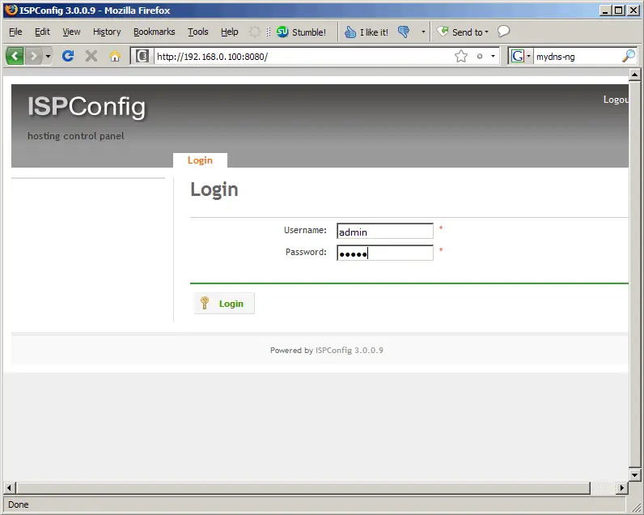
Task: Click the Logout link in header
Action: click(616, 100)
